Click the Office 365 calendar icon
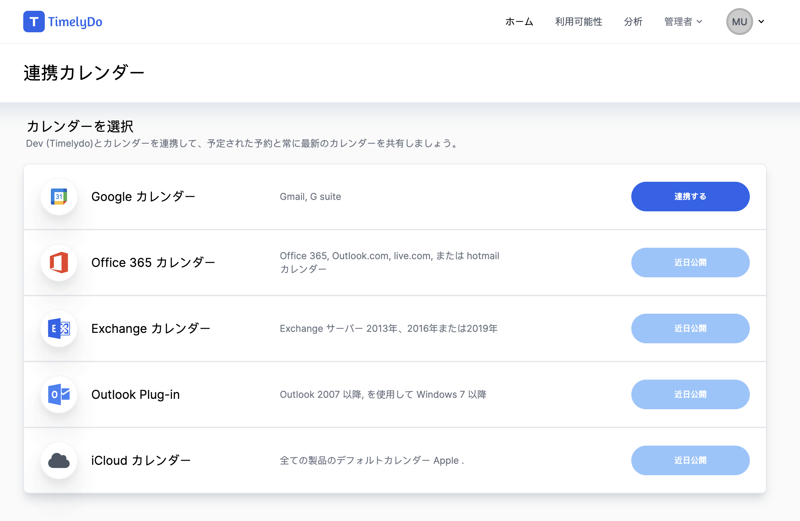This screenshot has height=521, width=800. 59,263
